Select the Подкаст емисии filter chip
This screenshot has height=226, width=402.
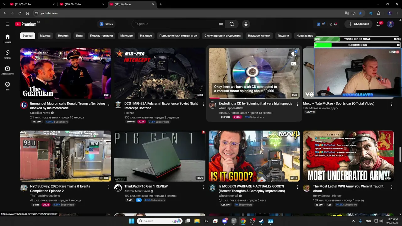101,36
